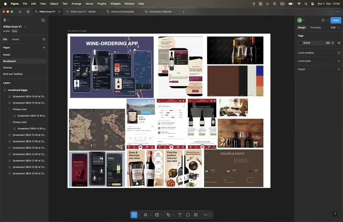Select the Pen tool

[x=168, y=215]
